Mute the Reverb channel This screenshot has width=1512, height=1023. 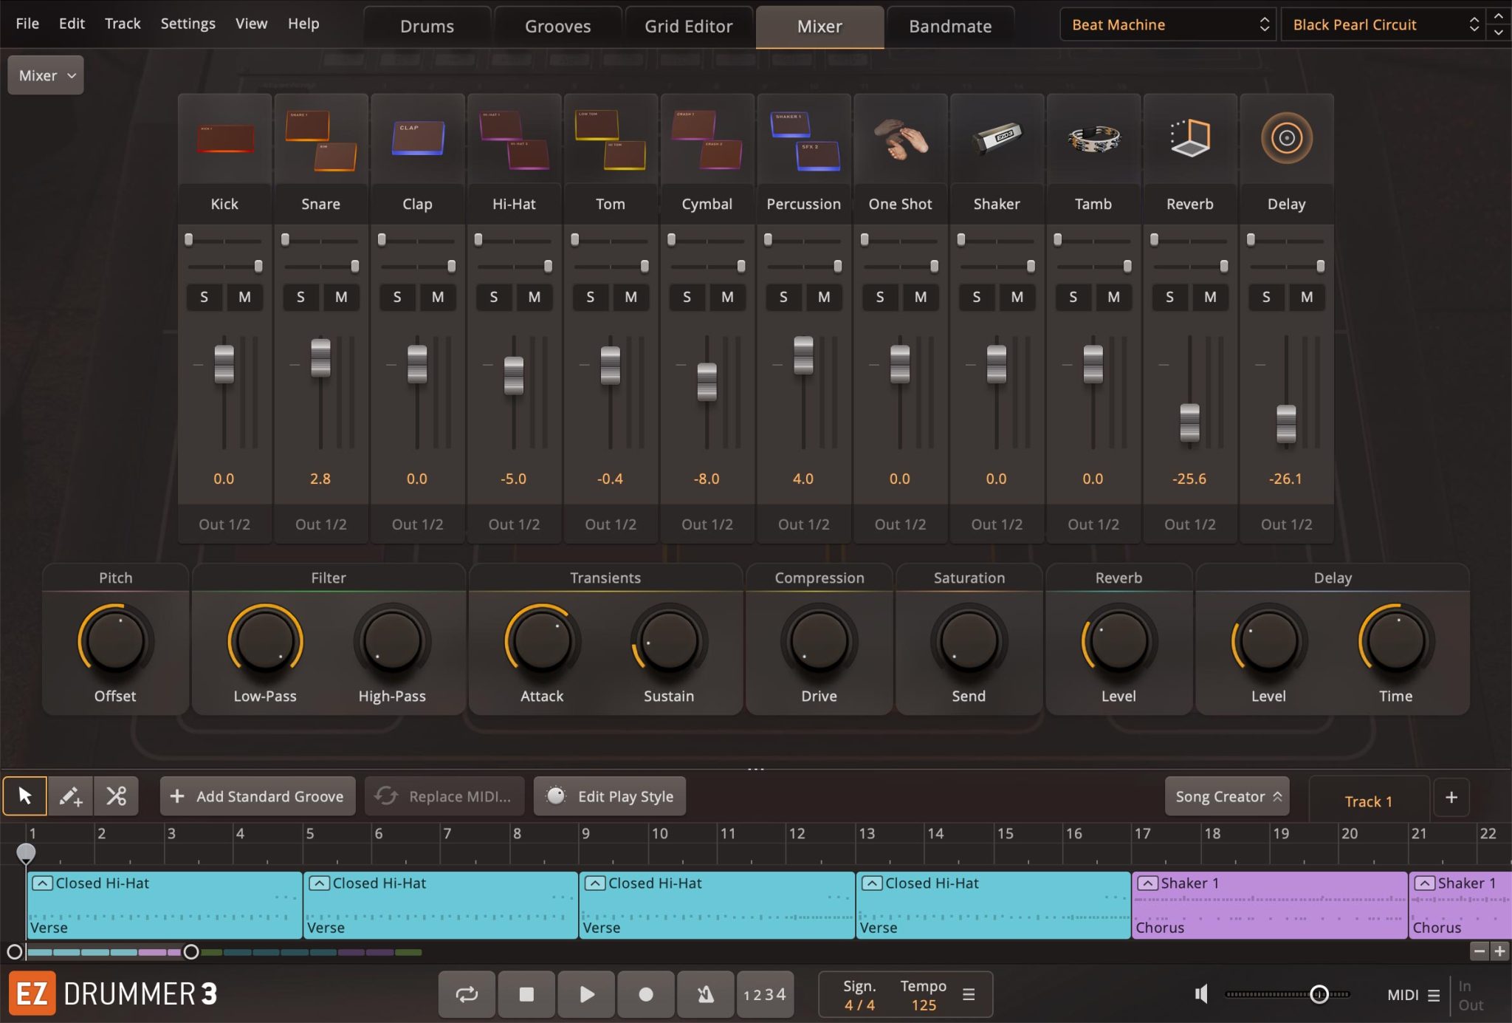[1209, 297]
